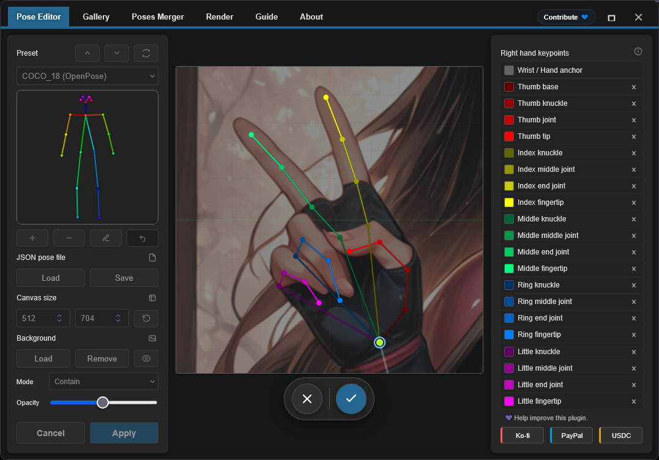The image size is (659, 460).
Task: Click the JSON pose file document icon
Action: click(152, 258)
